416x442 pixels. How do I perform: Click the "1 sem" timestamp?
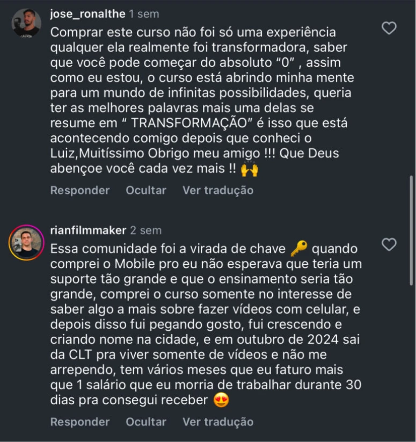click(144, 14)
